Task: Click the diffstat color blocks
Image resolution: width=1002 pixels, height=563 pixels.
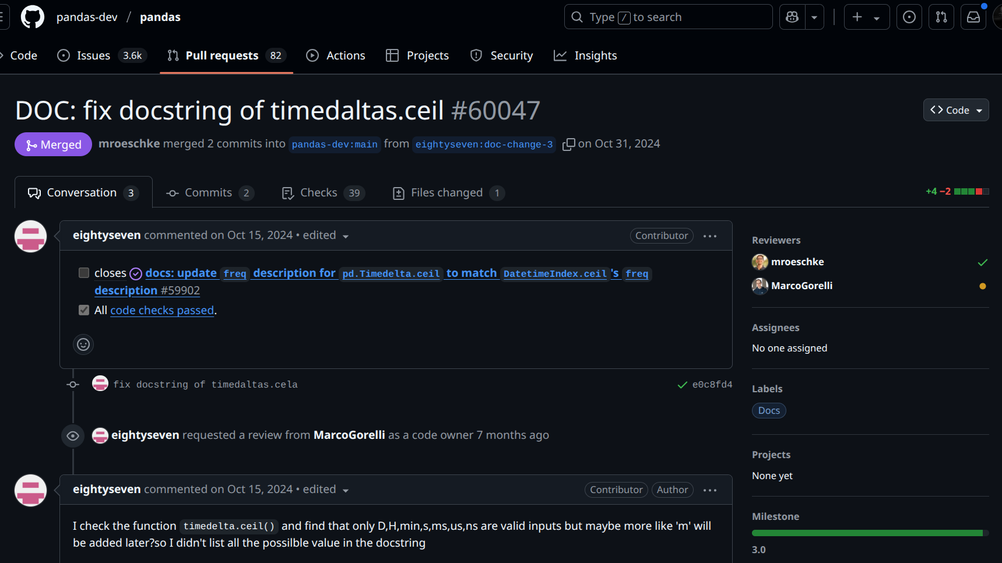Action: pos(971,191)
